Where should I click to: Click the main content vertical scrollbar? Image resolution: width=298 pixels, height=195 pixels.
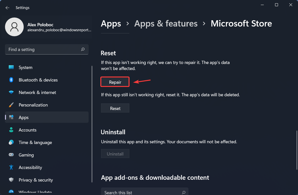coord(297,150)
